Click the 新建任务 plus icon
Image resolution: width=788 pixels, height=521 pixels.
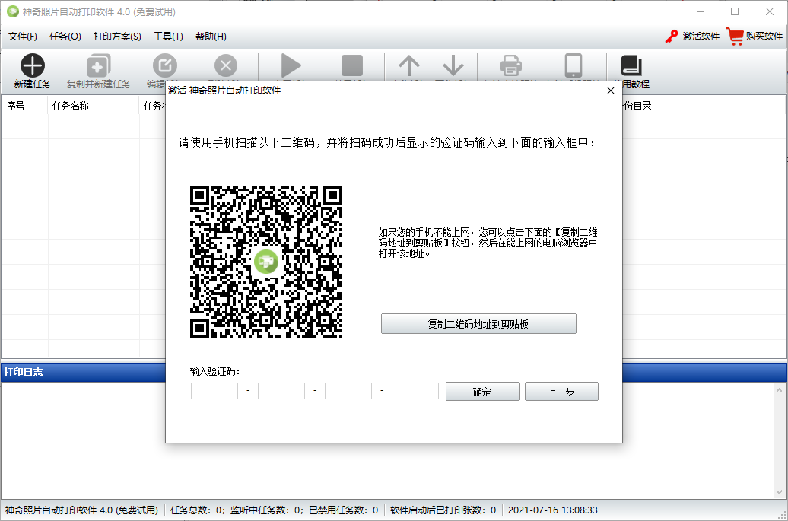(x=33, y=65)
